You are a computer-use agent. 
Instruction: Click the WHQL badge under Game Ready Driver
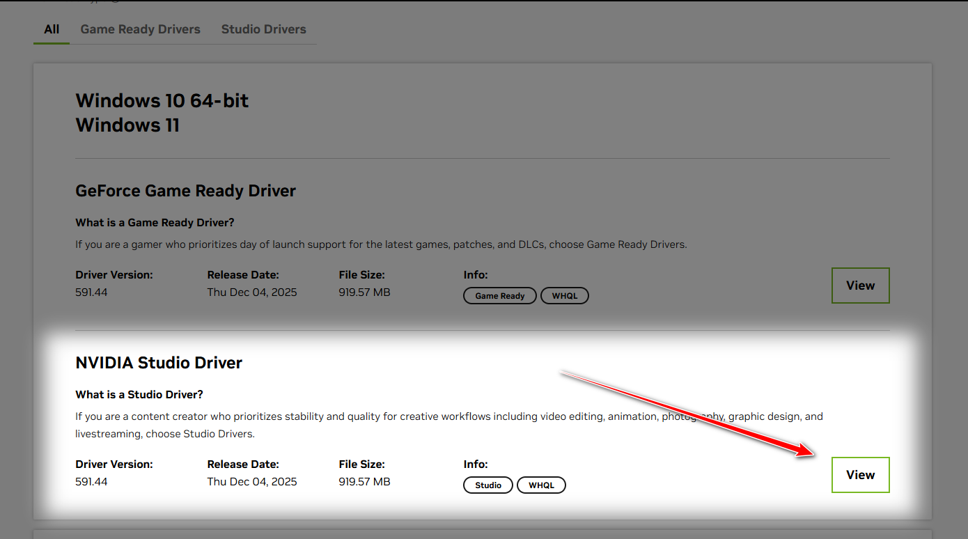click(564, 296)
